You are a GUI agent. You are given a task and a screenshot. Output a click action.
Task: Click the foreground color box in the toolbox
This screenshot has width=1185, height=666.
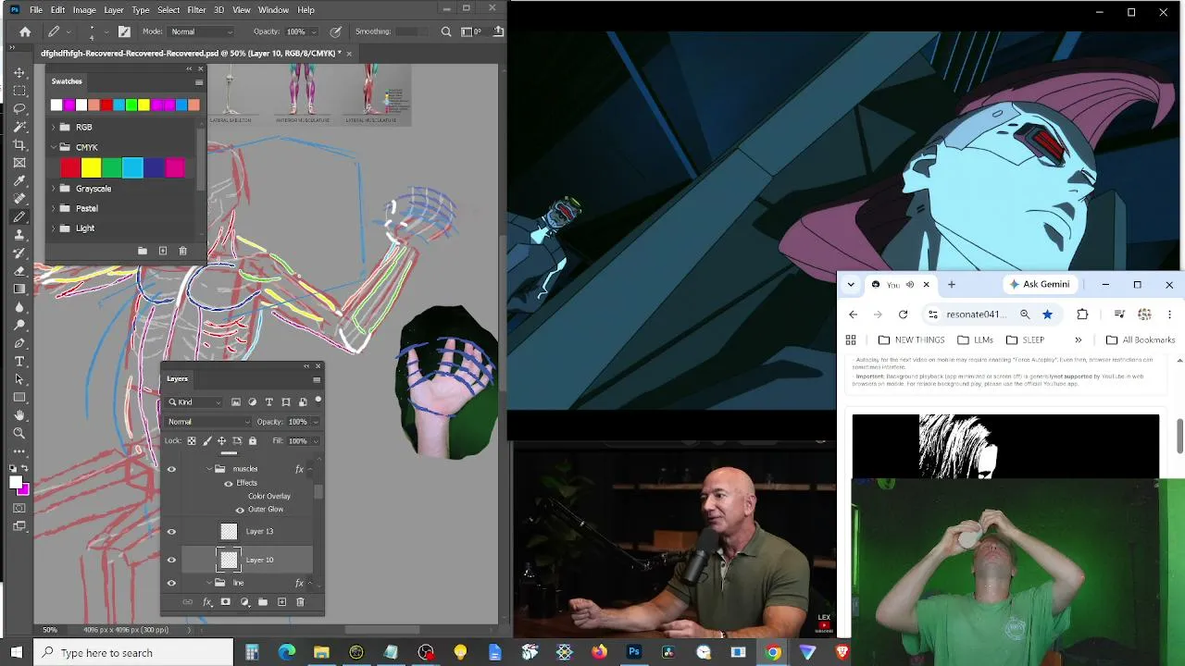[16, 483]
